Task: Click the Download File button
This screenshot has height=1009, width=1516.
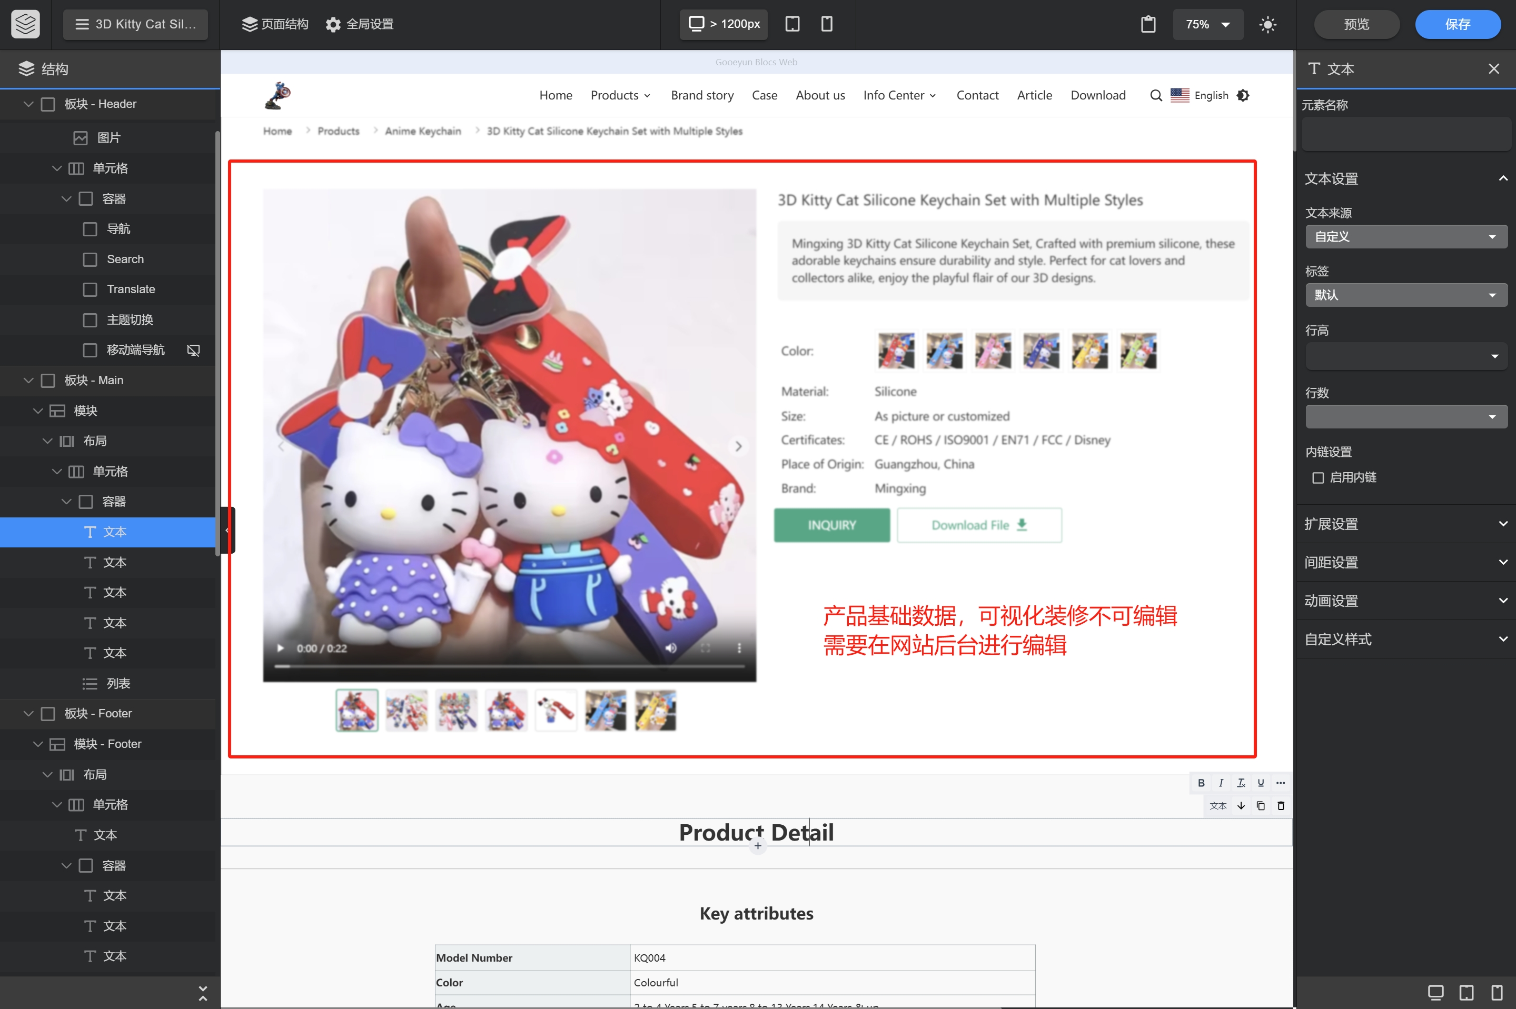Action: [979, 525]
